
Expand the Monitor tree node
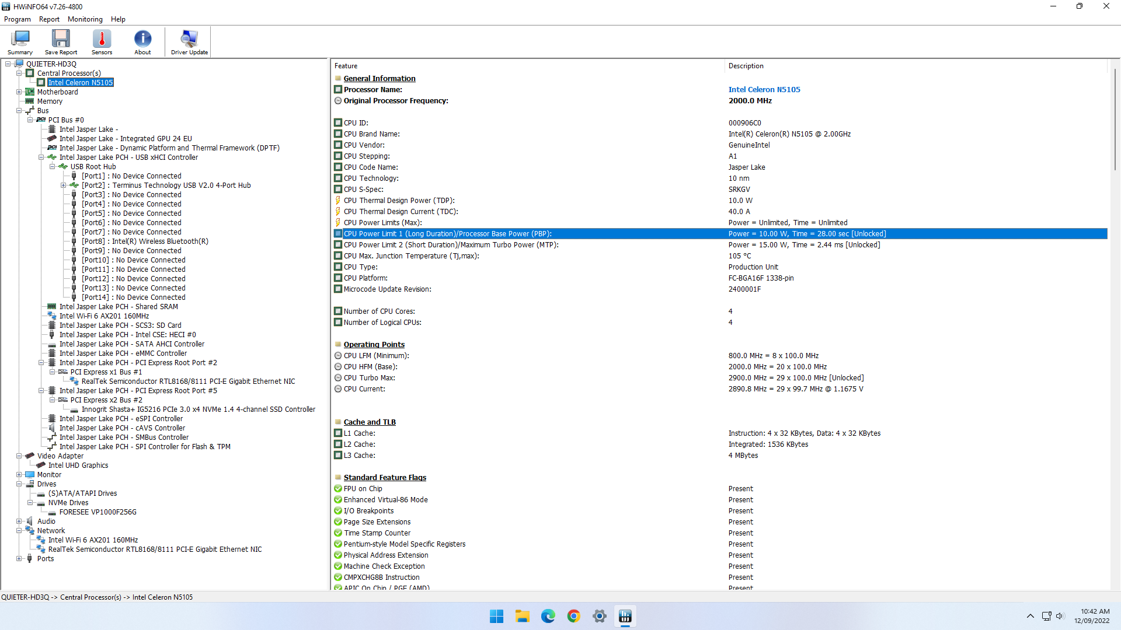[19, 475]
